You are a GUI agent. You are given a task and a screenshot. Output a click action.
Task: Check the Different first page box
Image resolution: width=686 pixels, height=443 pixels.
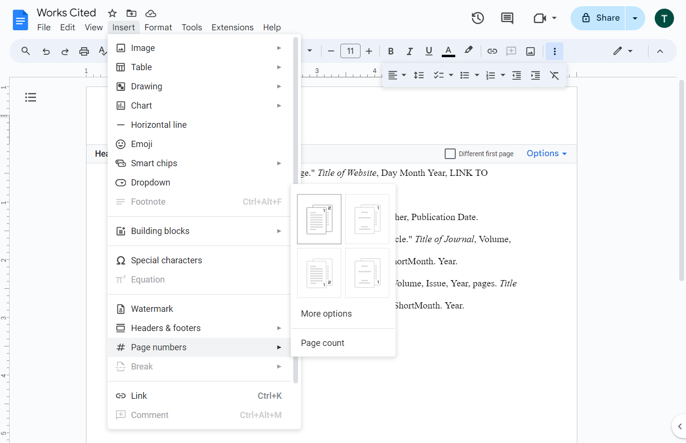point(450,154)
